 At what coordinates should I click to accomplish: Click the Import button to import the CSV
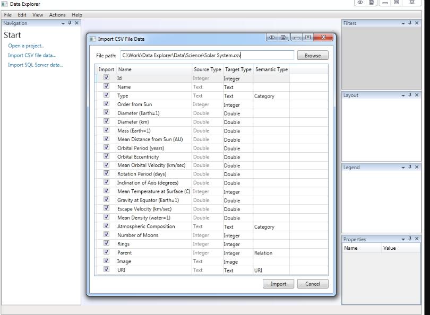tap(278, 284)
